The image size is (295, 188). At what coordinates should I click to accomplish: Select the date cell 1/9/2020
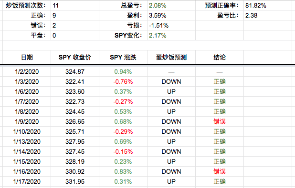coord(27,121)
